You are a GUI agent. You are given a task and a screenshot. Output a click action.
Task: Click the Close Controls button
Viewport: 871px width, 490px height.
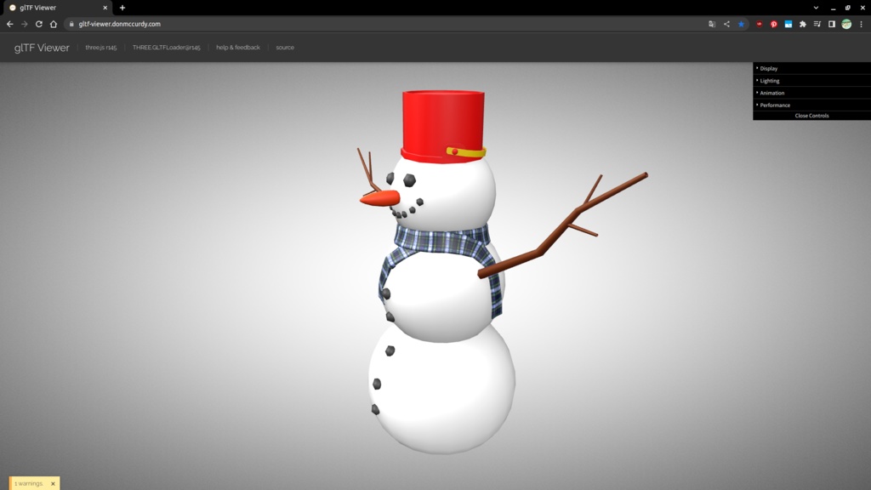coord(811,116)
